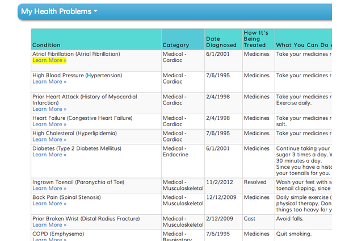Click the Exercise daily. advice text
The image size is (349, 241).
(x=294, y=103)
